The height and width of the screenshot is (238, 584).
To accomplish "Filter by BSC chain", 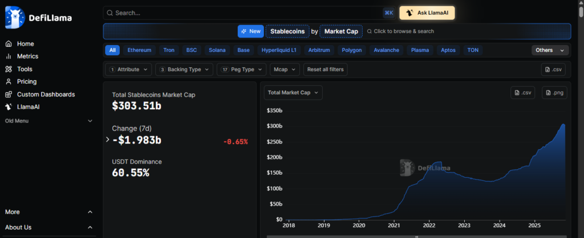I will [x=192, y=50].
